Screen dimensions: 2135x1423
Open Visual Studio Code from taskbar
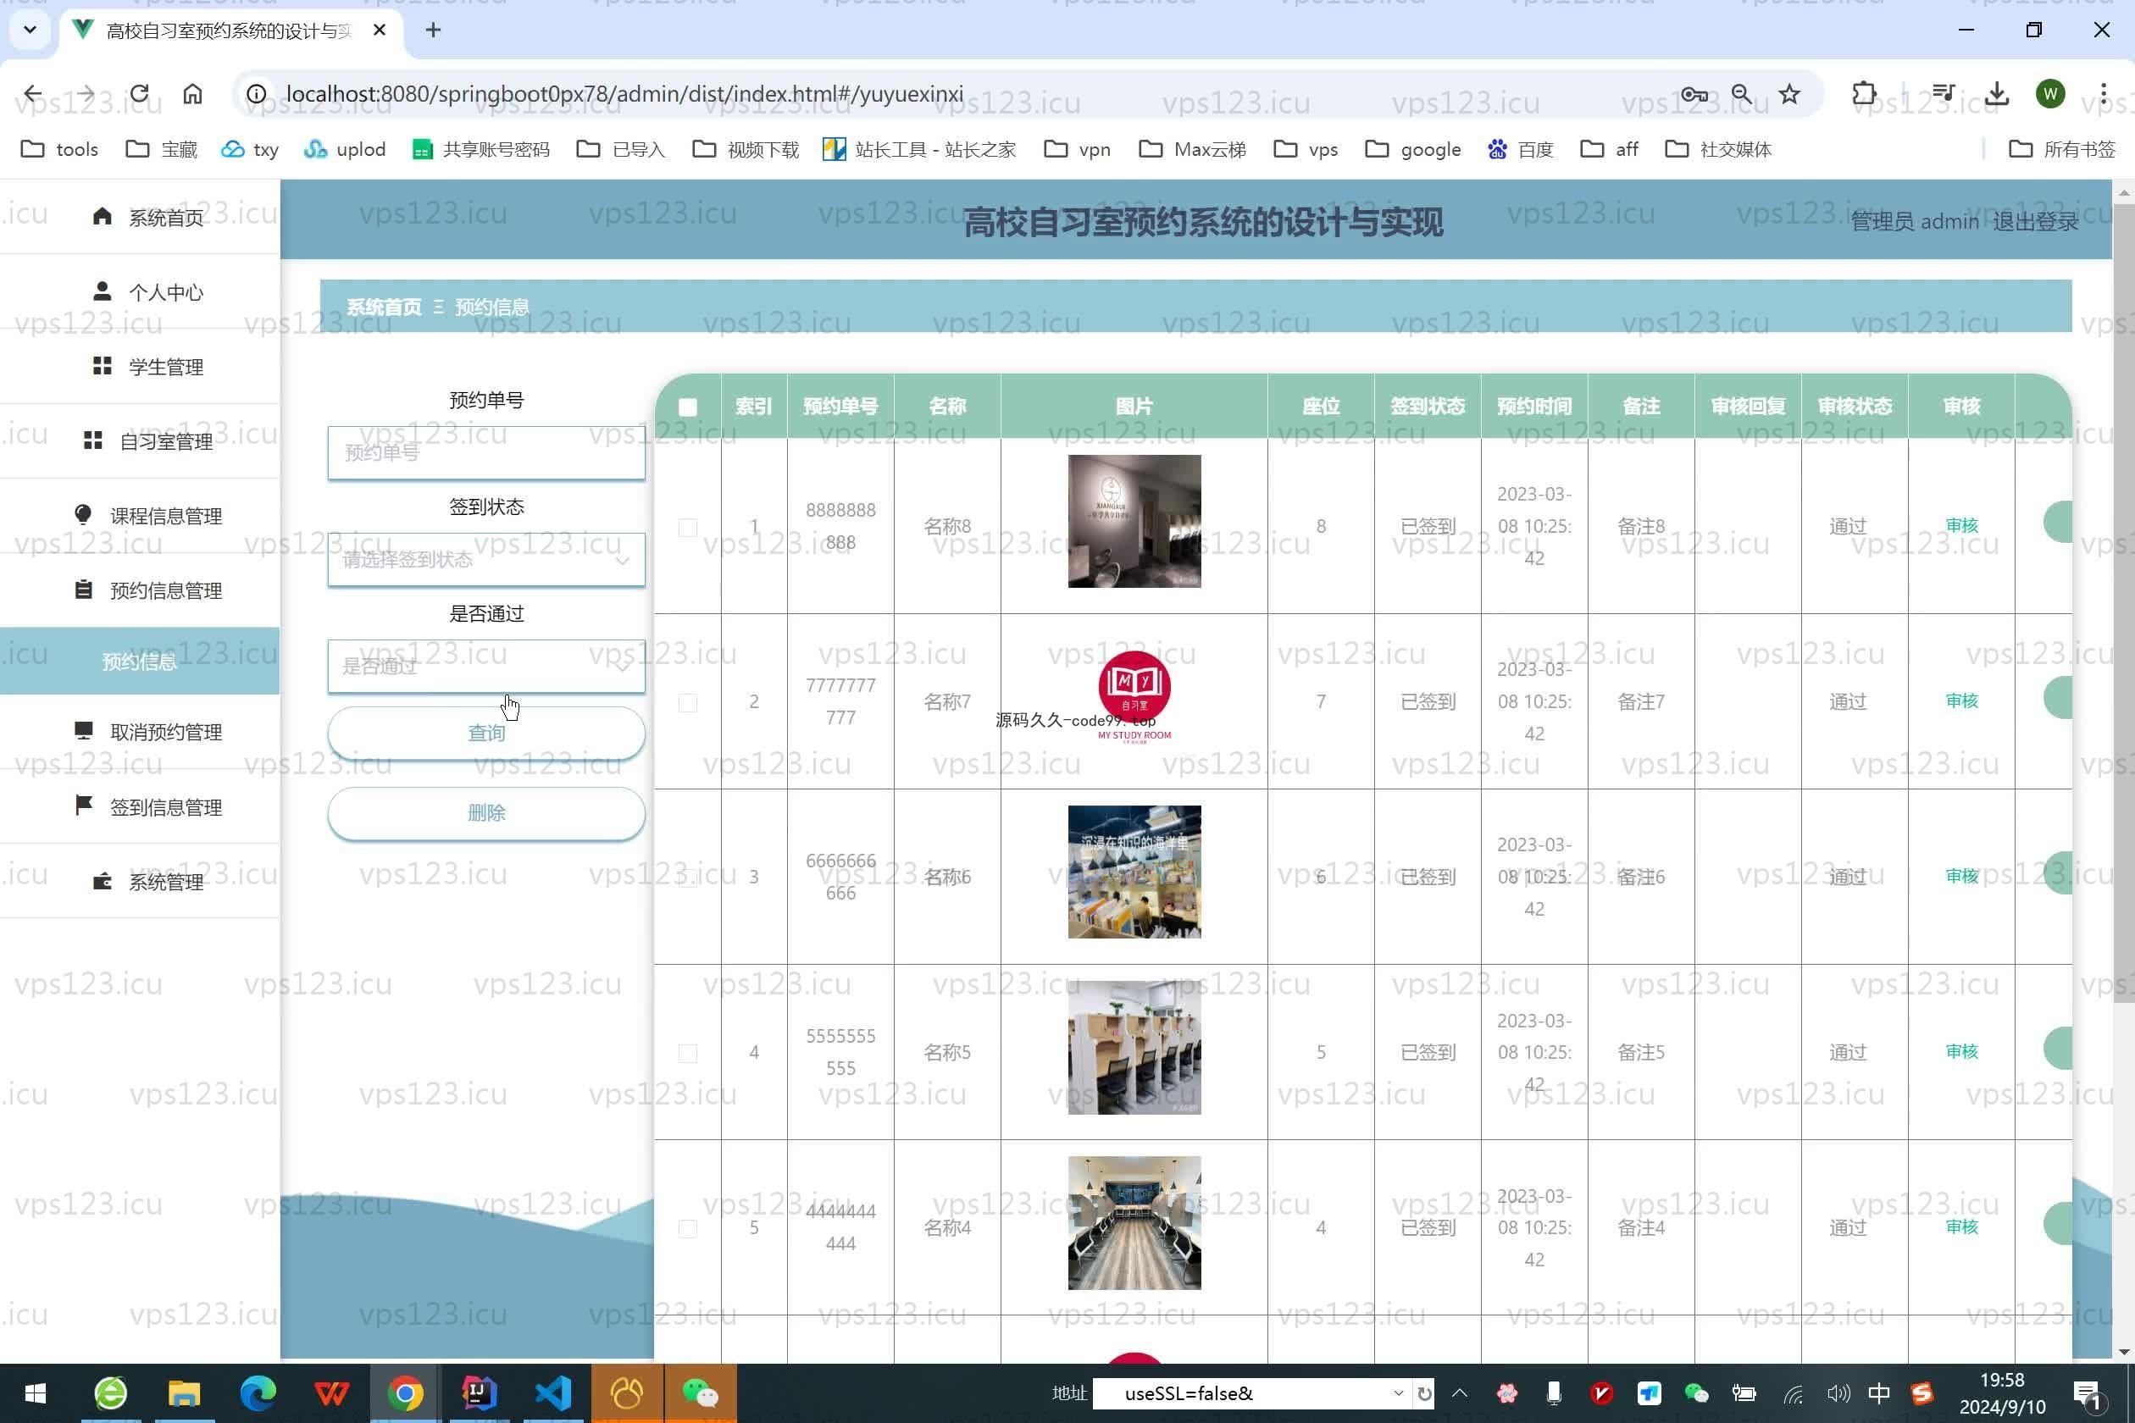pyautogui.click(x=552, y=1393)
